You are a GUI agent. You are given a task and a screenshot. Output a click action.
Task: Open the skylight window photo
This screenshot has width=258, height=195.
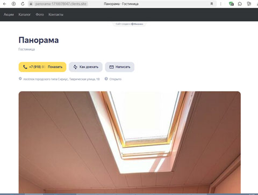pyautogui.click(x=130, y=142)
